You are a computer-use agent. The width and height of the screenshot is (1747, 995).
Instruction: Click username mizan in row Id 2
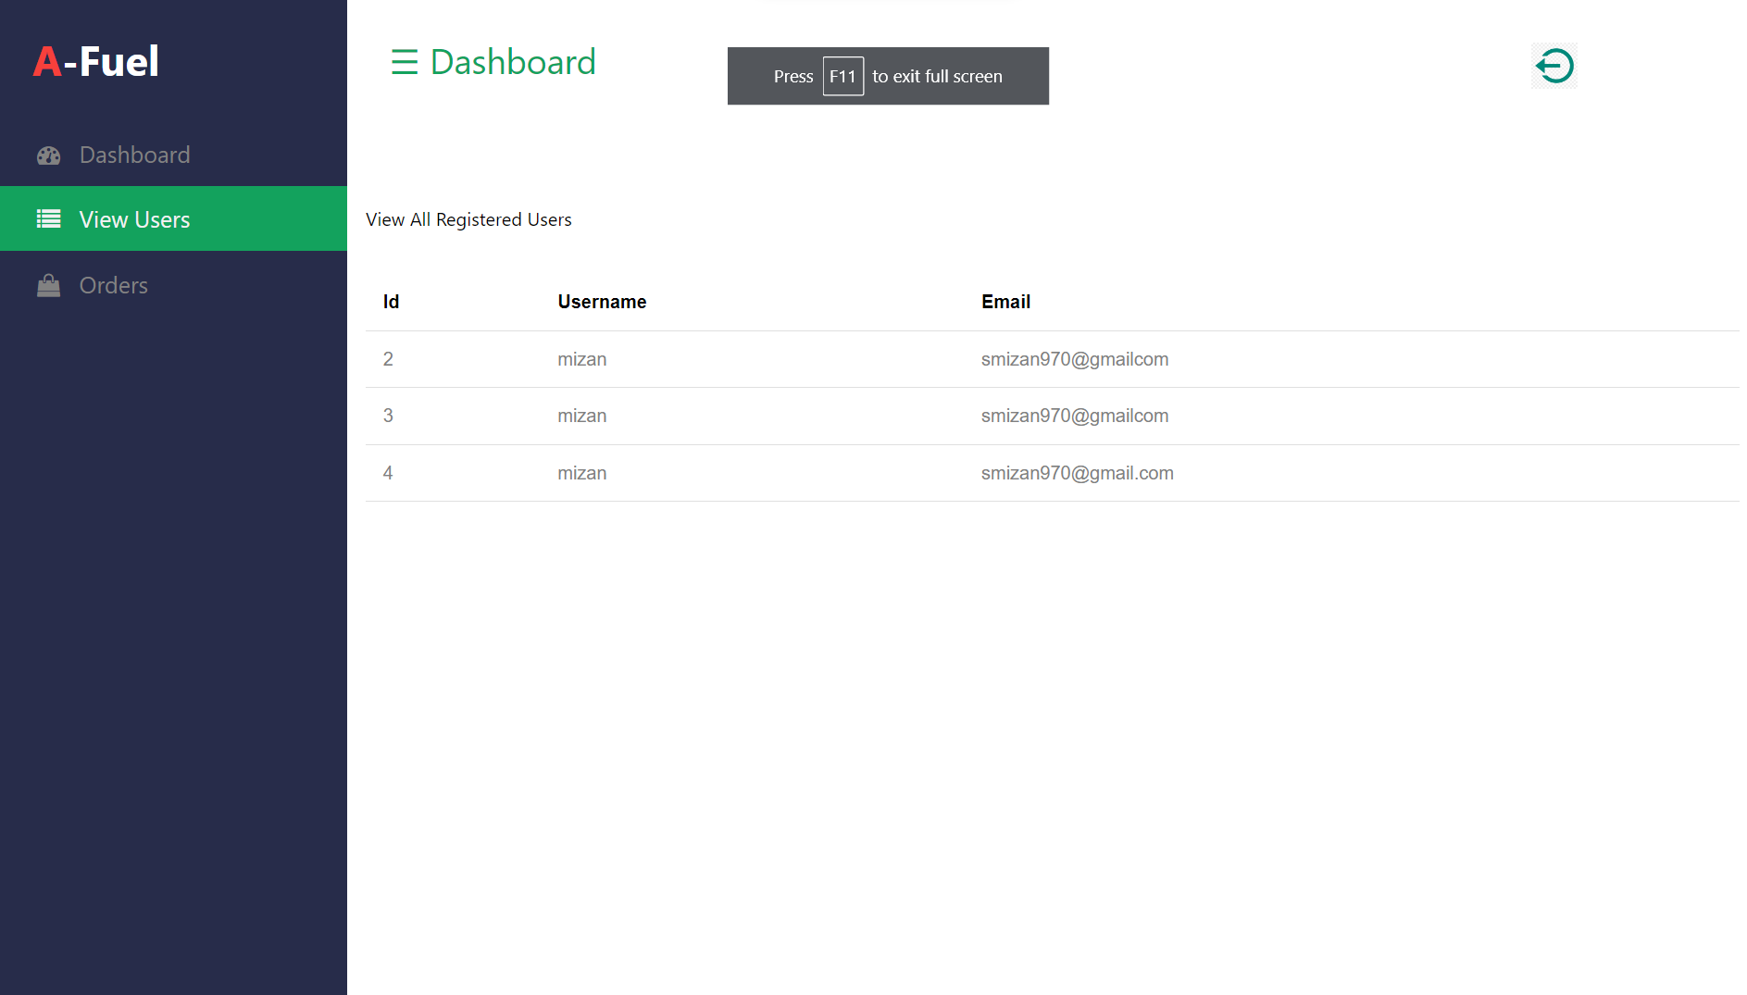click(581, 359)
